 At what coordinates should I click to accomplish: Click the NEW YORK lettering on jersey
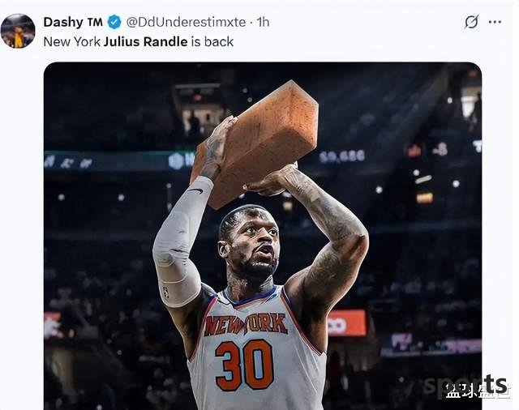pyautogui.click(x=246, y=324)
